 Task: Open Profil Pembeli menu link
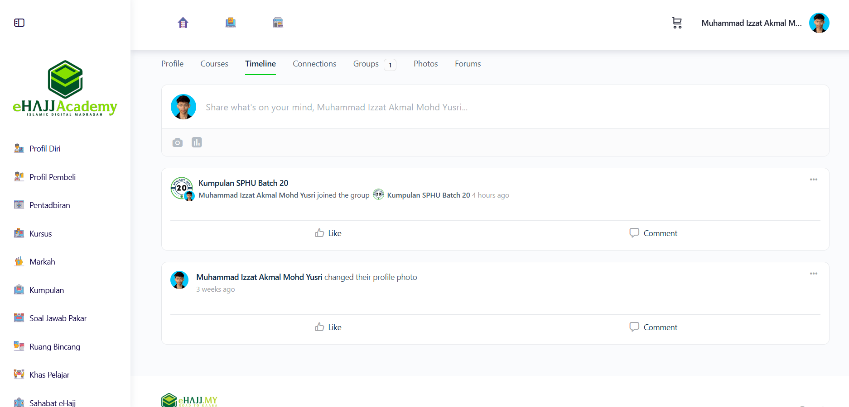pyautogui.click(x=53, y=177)
